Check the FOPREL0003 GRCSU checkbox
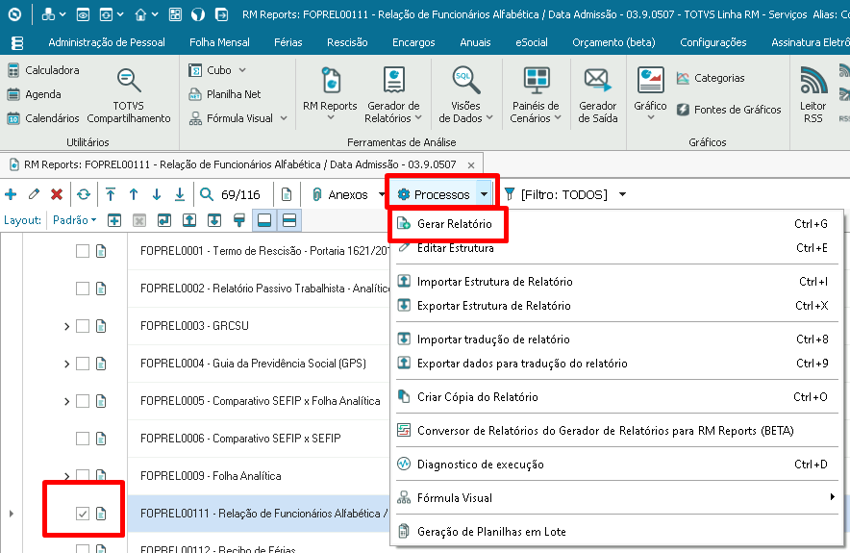850x553 pixels. pos(83,326)
